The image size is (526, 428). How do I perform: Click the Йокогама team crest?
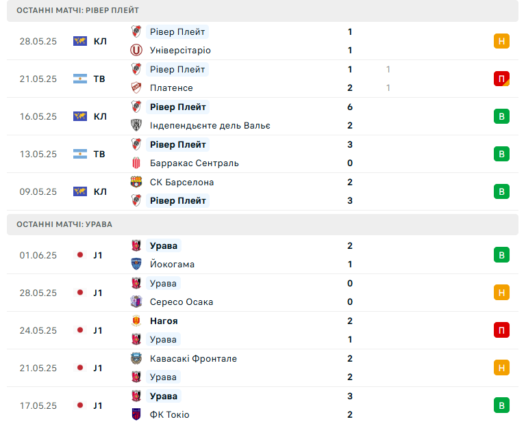(x=136, y=264)
